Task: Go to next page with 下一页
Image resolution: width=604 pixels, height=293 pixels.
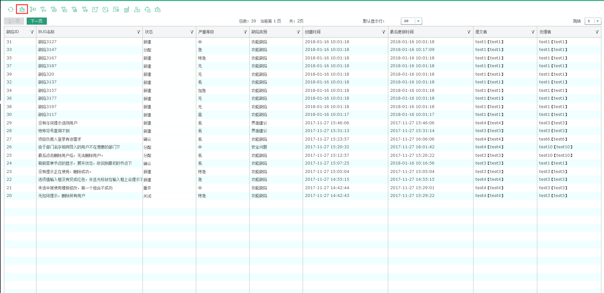Action: tap(37, 21)
